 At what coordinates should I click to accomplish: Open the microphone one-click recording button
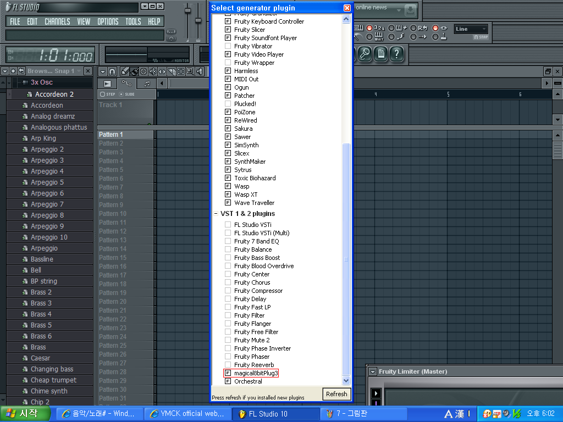point(365,54)
